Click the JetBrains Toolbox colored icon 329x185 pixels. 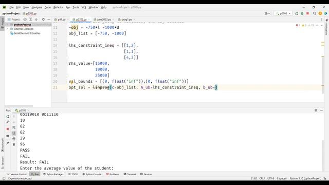(x=325, y=13)
